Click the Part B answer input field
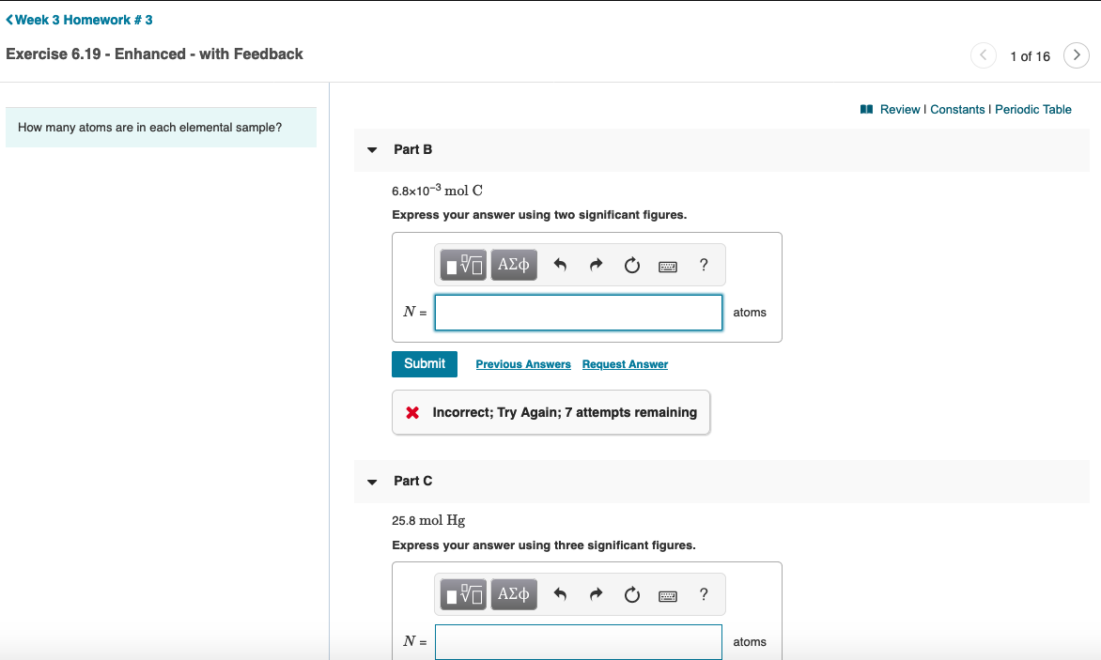The width and height of the screenshot is (1101, 660). 579,313
